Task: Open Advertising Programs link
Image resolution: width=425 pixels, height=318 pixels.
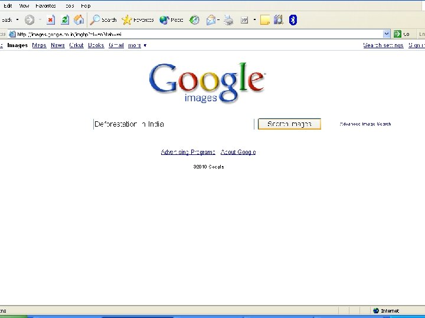Action: pos(188,152)
